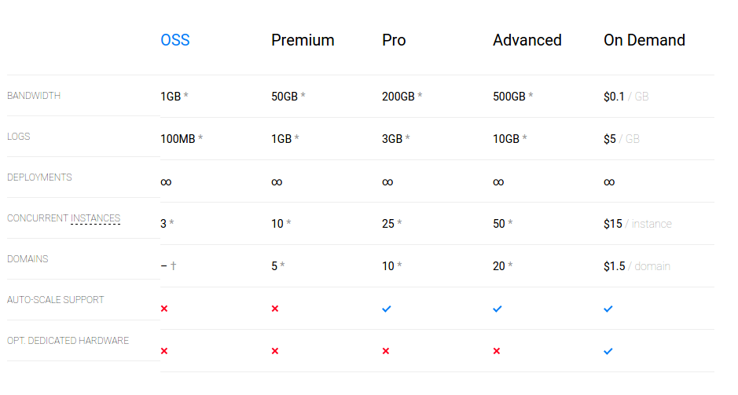Click the 100MB logs value for OSS

[178, 139]
